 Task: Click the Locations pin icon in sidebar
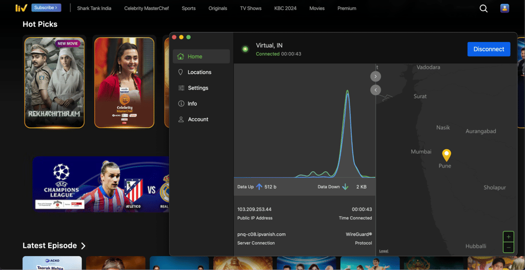(x=180, y=72)
